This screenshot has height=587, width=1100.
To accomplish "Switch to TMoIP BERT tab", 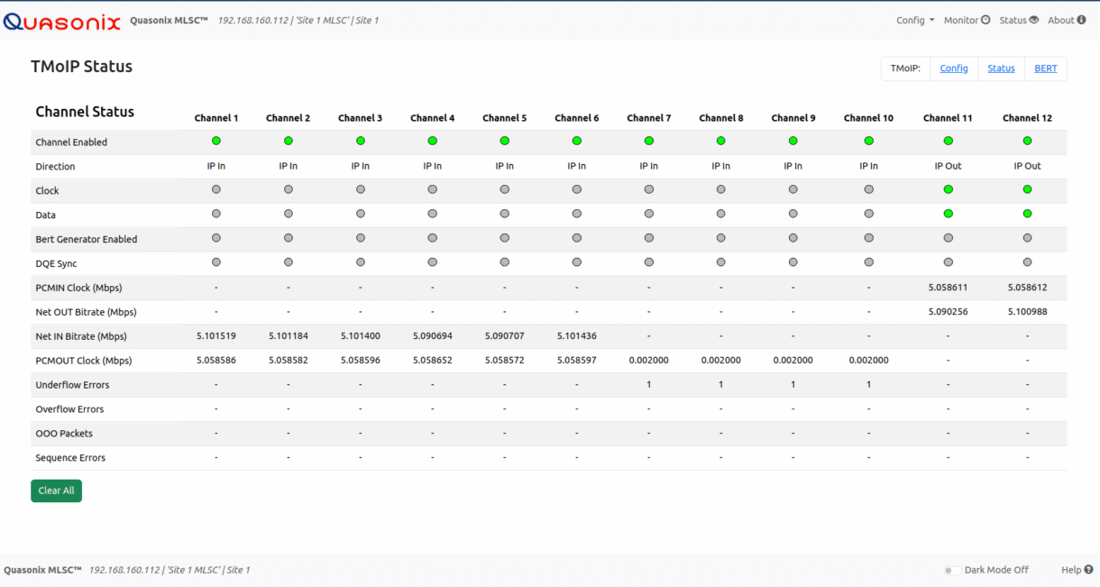I will 1046,69.
